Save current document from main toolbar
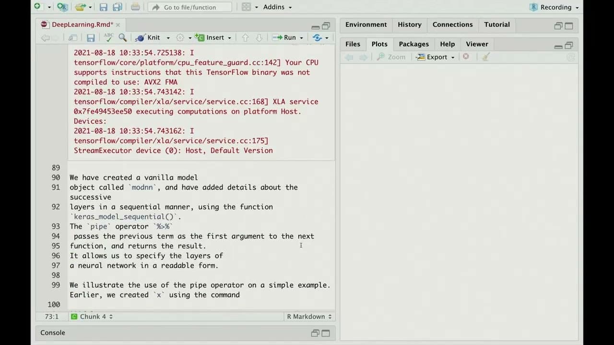The image size is (614, 345). click(x=103, y=7)
